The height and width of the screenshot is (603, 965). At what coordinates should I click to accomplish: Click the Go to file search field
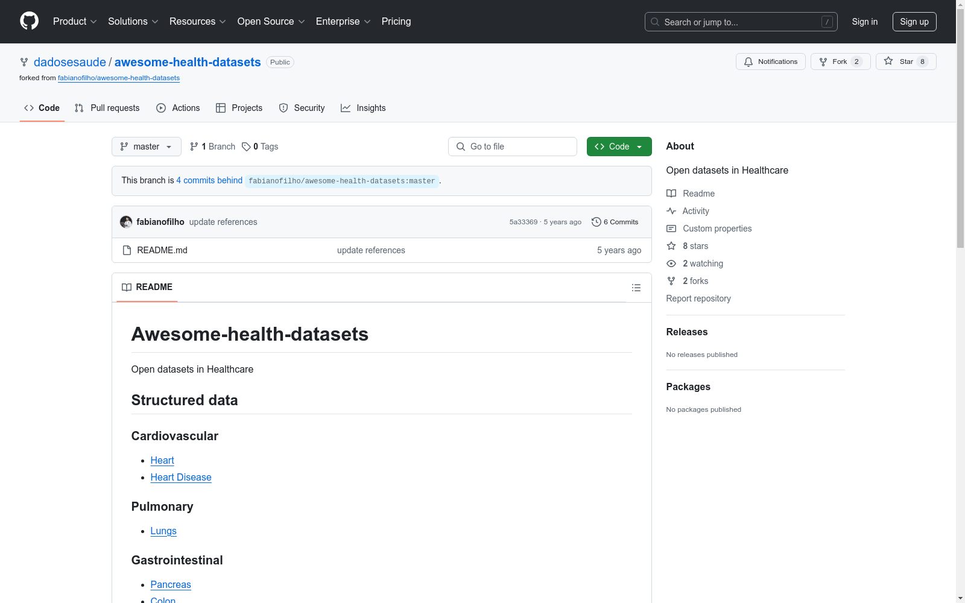(512, 147)
